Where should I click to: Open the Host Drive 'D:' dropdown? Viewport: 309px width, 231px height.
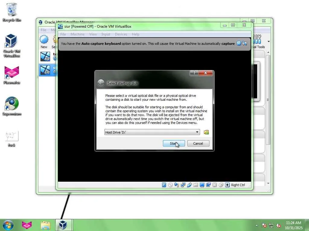click(152, 132)
